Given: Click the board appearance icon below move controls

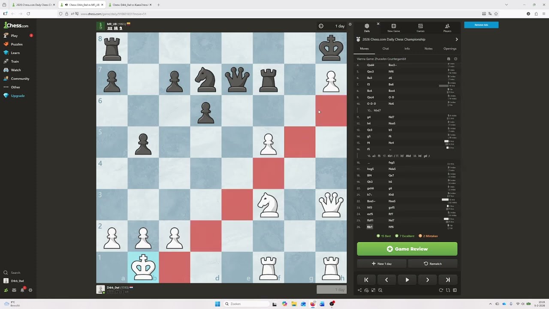Looking at the screenshot, I should point(373,290).
